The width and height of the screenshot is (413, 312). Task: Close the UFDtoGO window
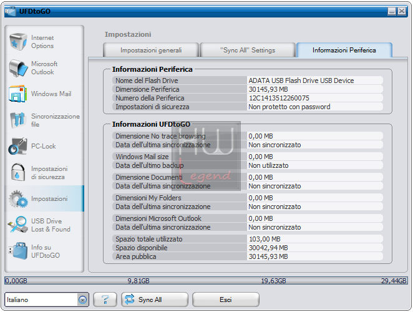tap(402, 11)
